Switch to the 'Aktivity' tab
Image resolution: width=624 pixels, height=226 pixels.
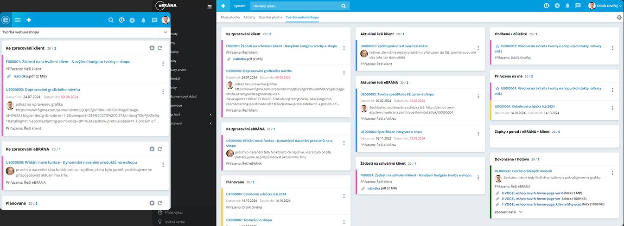tap(249, 17)
